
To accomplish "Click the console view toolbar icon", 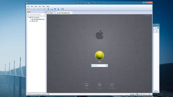I will [x=62, y=9].
